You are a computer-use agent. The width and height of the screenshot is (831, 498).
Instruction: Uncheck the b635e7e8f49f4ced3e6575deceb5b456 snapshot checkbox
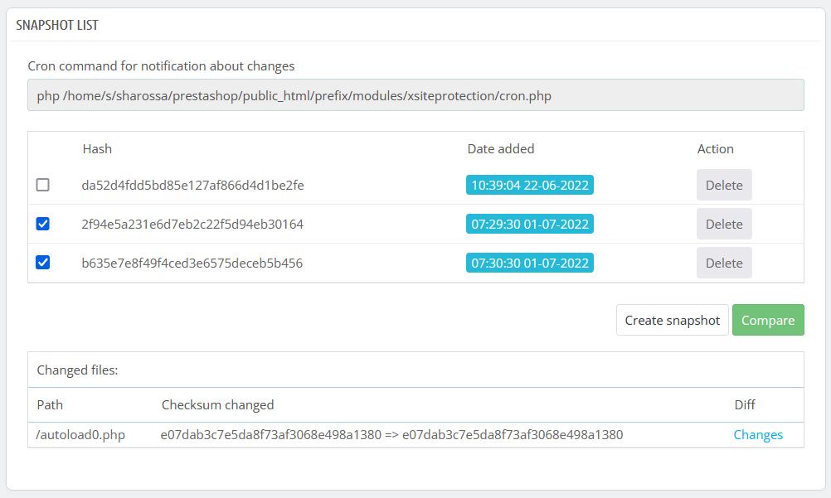point(43,263)
